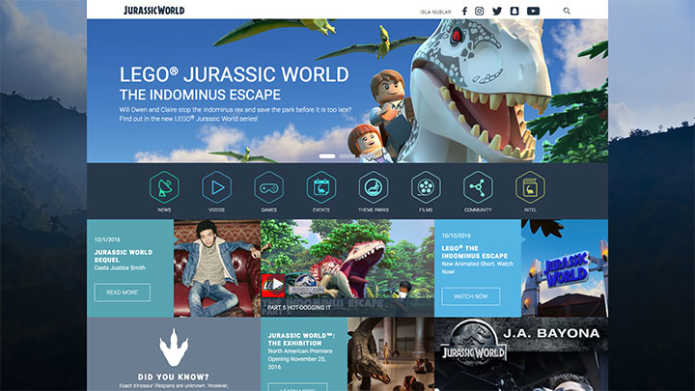Open the Events calendar icon

(320, 186)
